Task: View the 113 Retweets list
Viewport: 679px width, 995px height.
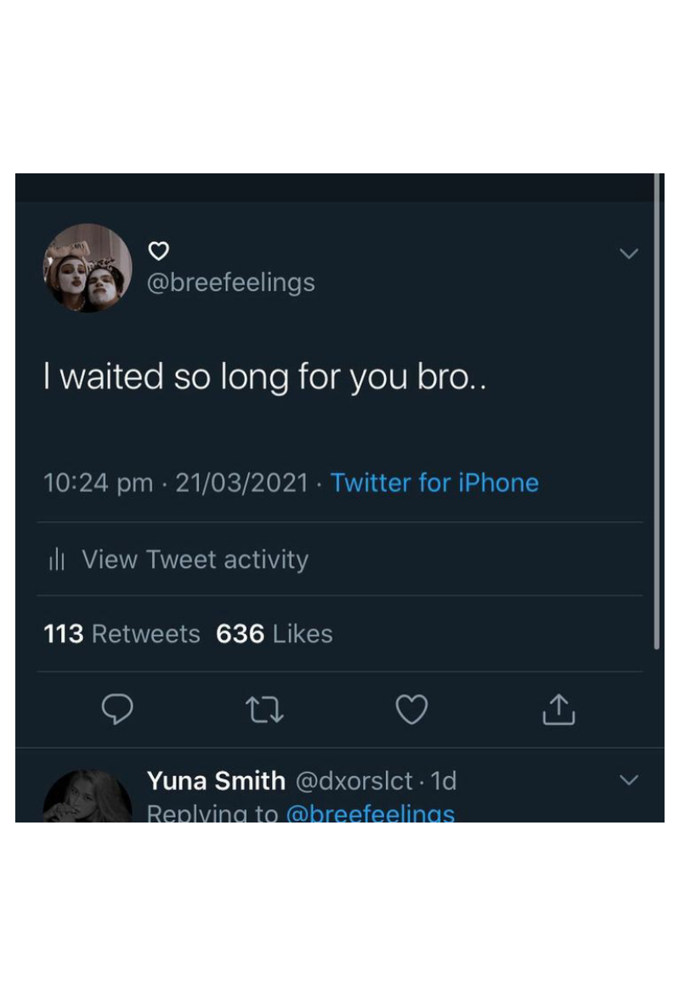Action: (122, 633)
